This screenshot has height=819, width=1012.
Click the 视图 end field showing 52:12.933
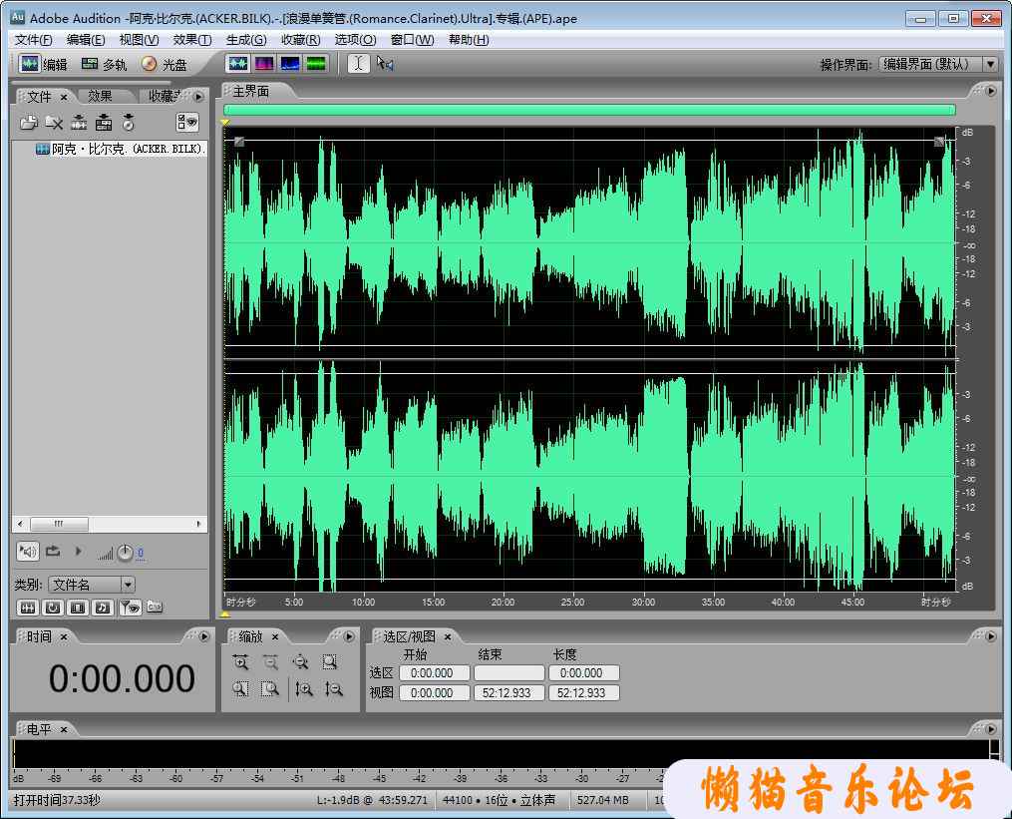point(508,693)
